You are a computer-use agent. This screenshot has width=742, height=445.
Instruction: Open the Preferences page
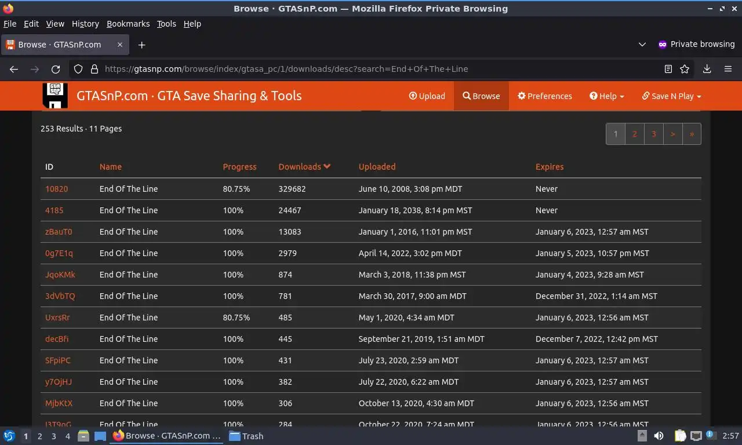tap(545, 96)
